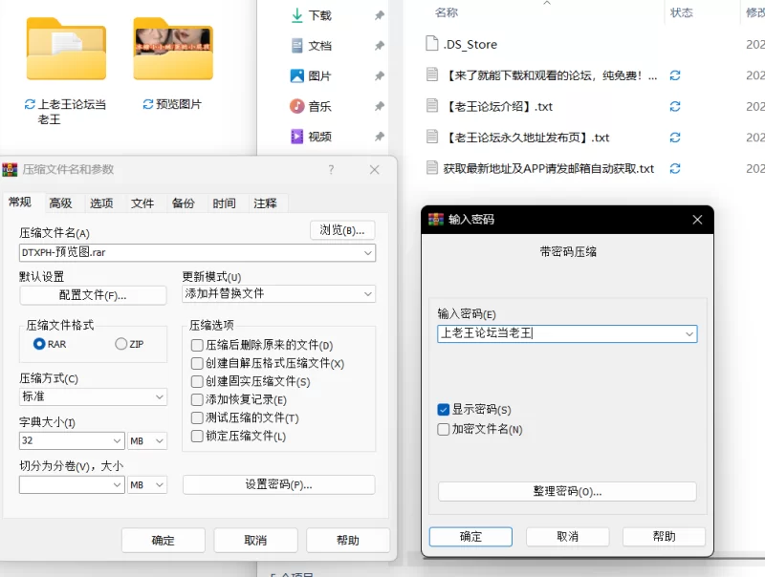Click the 音乐 music icon in sidebar
765x577 pixels.
tap(297, 107)
